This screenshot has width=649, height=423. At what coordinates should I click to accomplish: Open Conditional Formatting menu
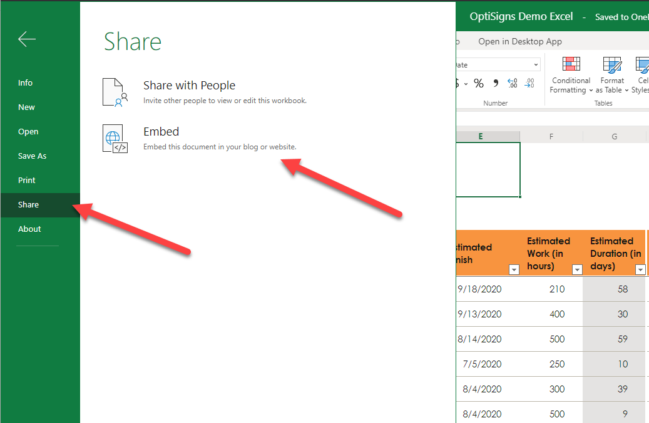570,75
